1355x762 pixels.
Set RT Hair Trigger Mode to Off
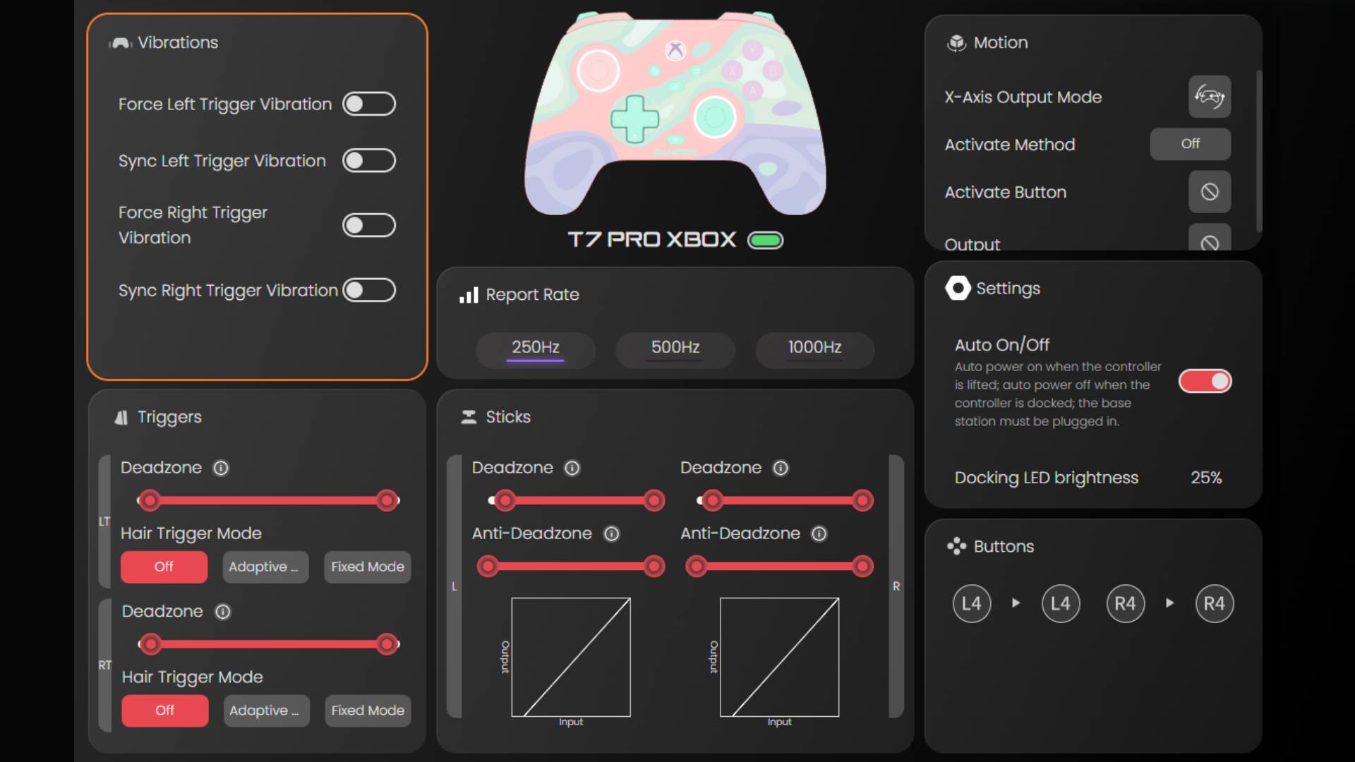(x=164, y=711)
